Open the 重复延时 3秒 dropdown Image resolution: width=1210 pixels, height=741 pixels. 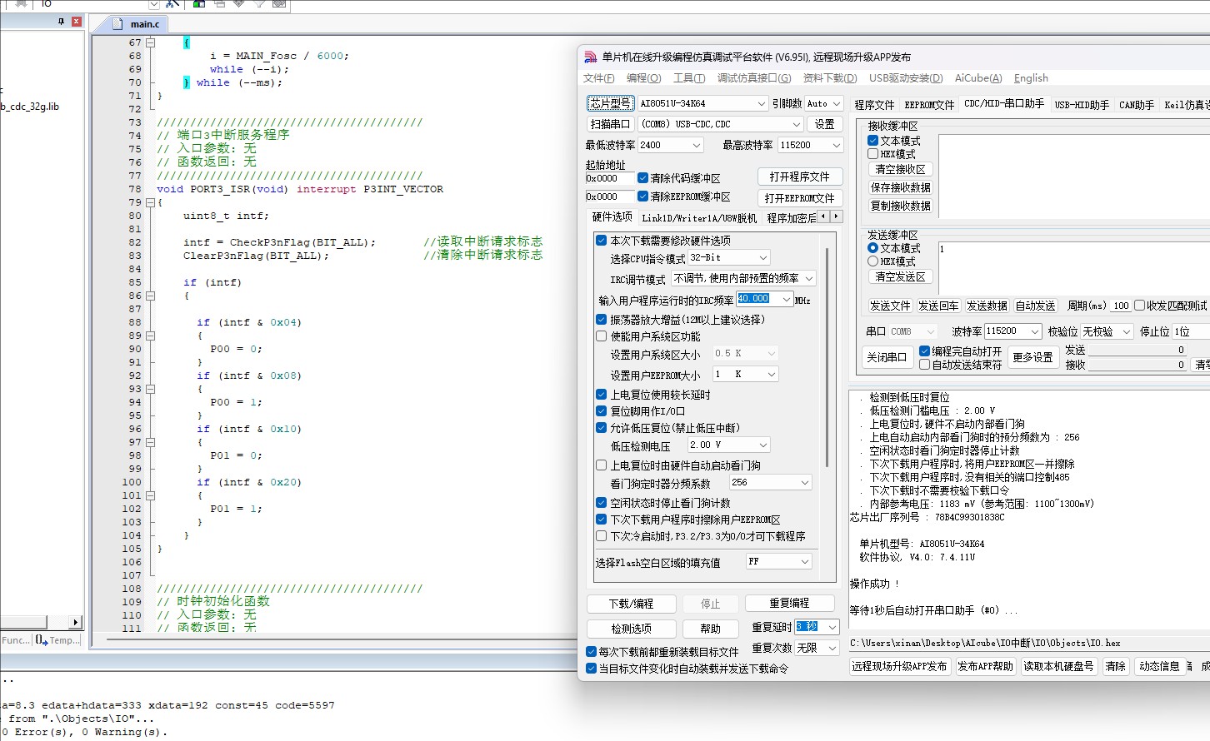tap(817, 627)
